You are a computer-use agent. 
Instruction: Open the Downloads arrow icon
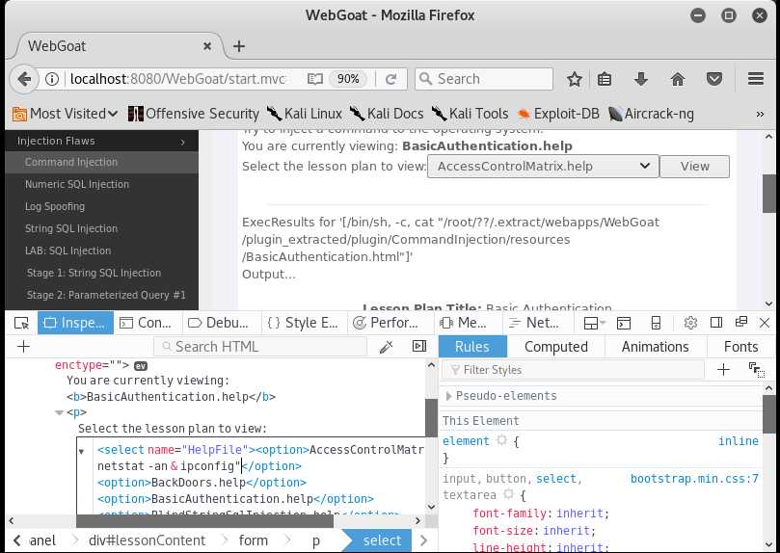(x=641, y=79)
